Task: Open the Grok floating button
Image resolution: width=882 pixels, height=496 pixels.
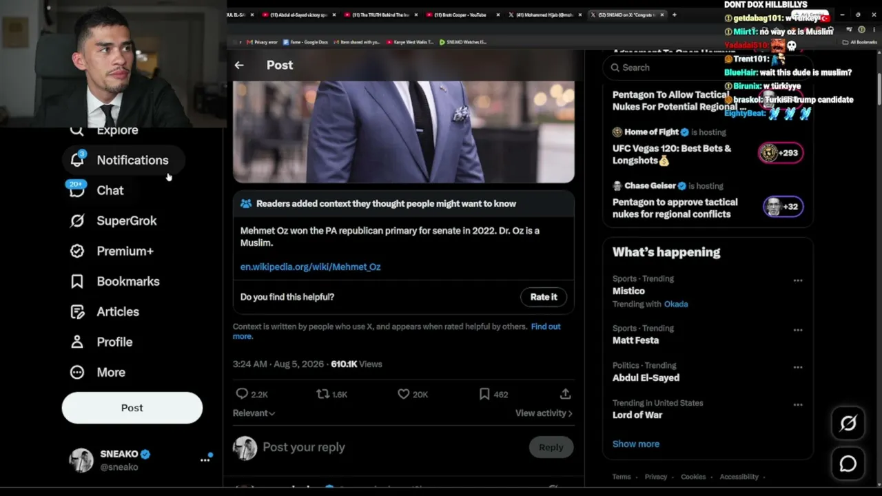Action: [848, 423]
